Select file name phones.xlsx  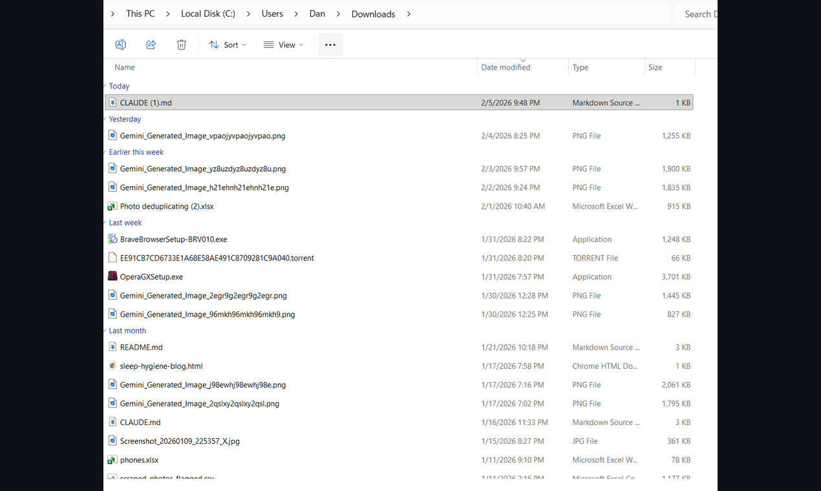[139, 460]
